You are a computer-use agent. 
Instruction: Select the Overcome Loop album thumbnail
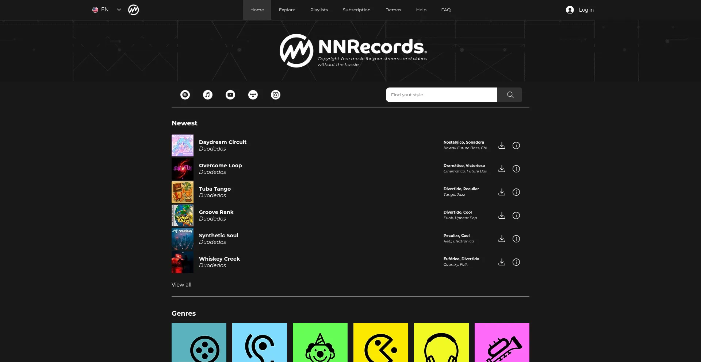click(x=183, y=169)
